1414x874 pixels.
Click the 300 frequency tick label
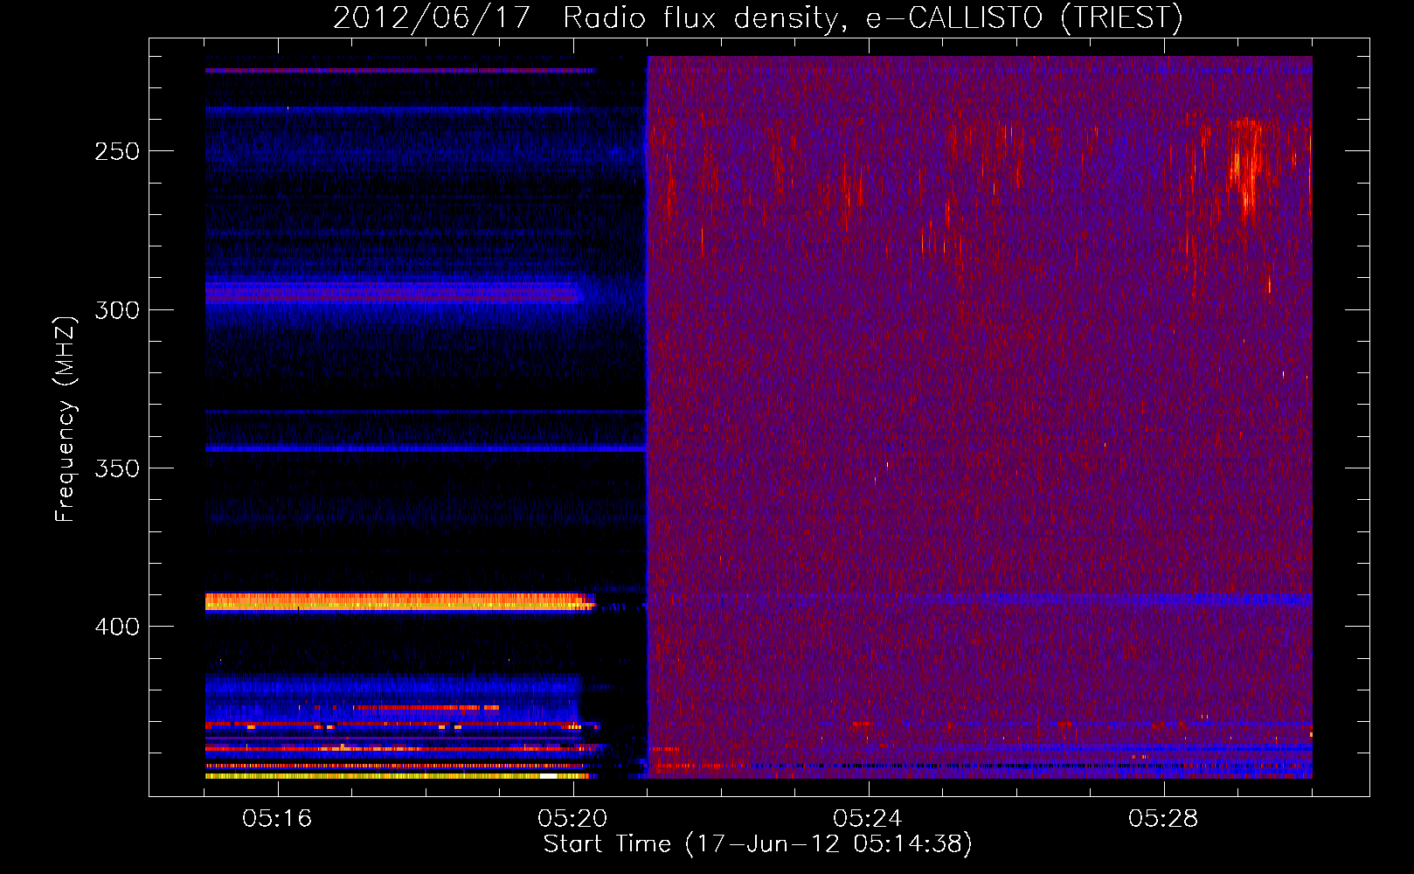pyautogui.click(x=117, y=310)
